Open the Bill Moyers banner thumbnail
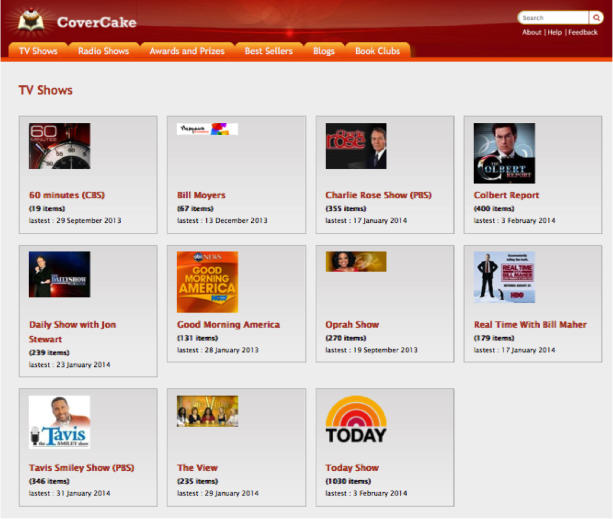 click(207, 129)
